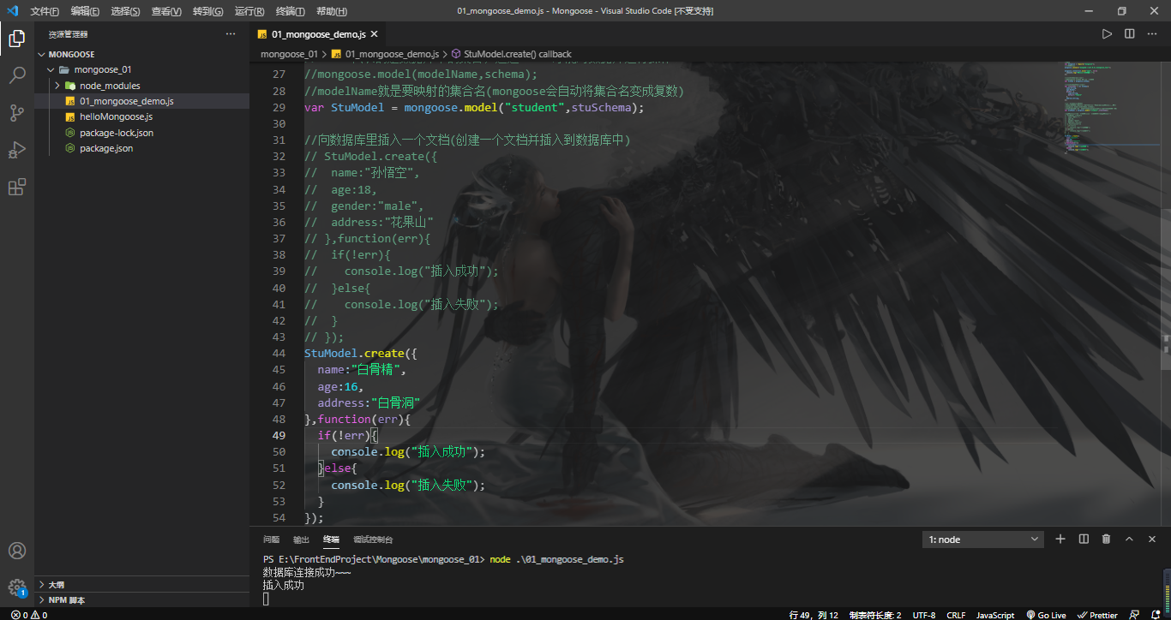Image resolution: width=1171 pixels, height=620 pixels.
Task: Open Source Control view
Action: [16, 112]
